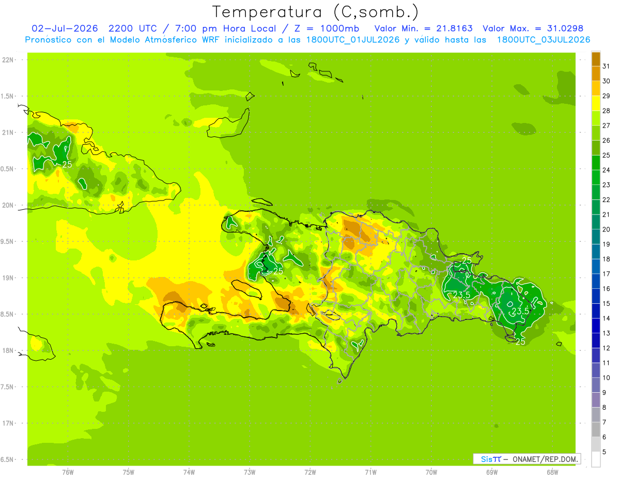Click the "69W" longitude axis label
The height and width of the screenshot is (479, 620).
(x=492, y=472)
